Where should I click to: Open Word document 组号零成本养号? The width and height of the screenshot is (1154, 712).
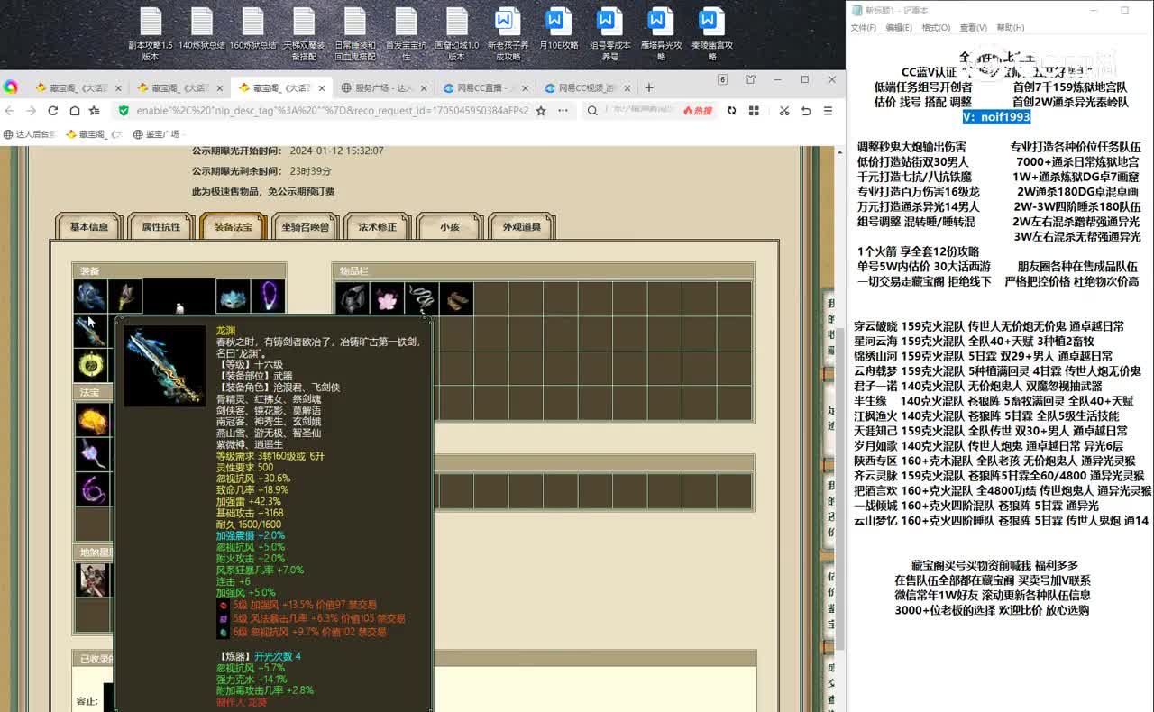[610, 34]
